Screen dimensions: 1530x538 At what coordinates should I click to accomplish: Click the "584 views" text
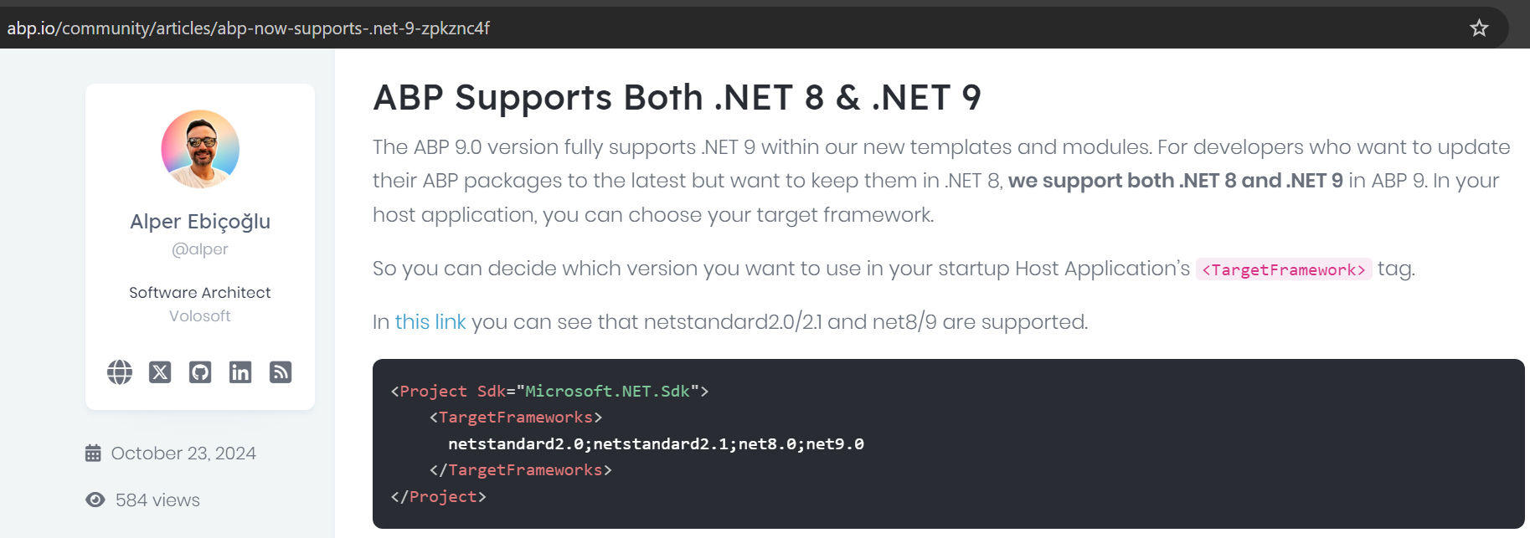[x=157, y=500]
